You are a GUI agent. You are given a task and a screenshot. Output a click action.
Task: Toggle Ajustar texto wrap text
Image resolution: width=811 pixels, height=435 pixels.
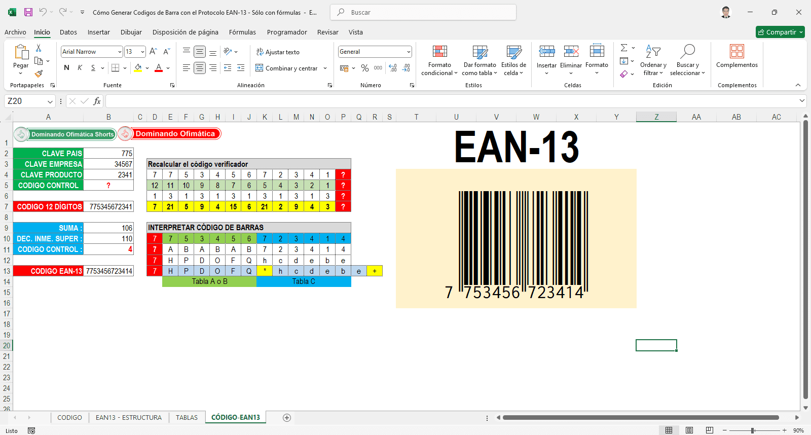click(x=278, y=52)
